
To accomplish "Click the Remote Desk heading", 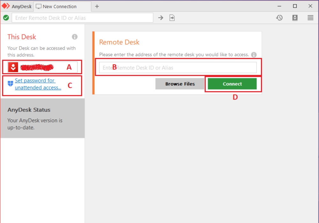I will [x=119, y=42].
